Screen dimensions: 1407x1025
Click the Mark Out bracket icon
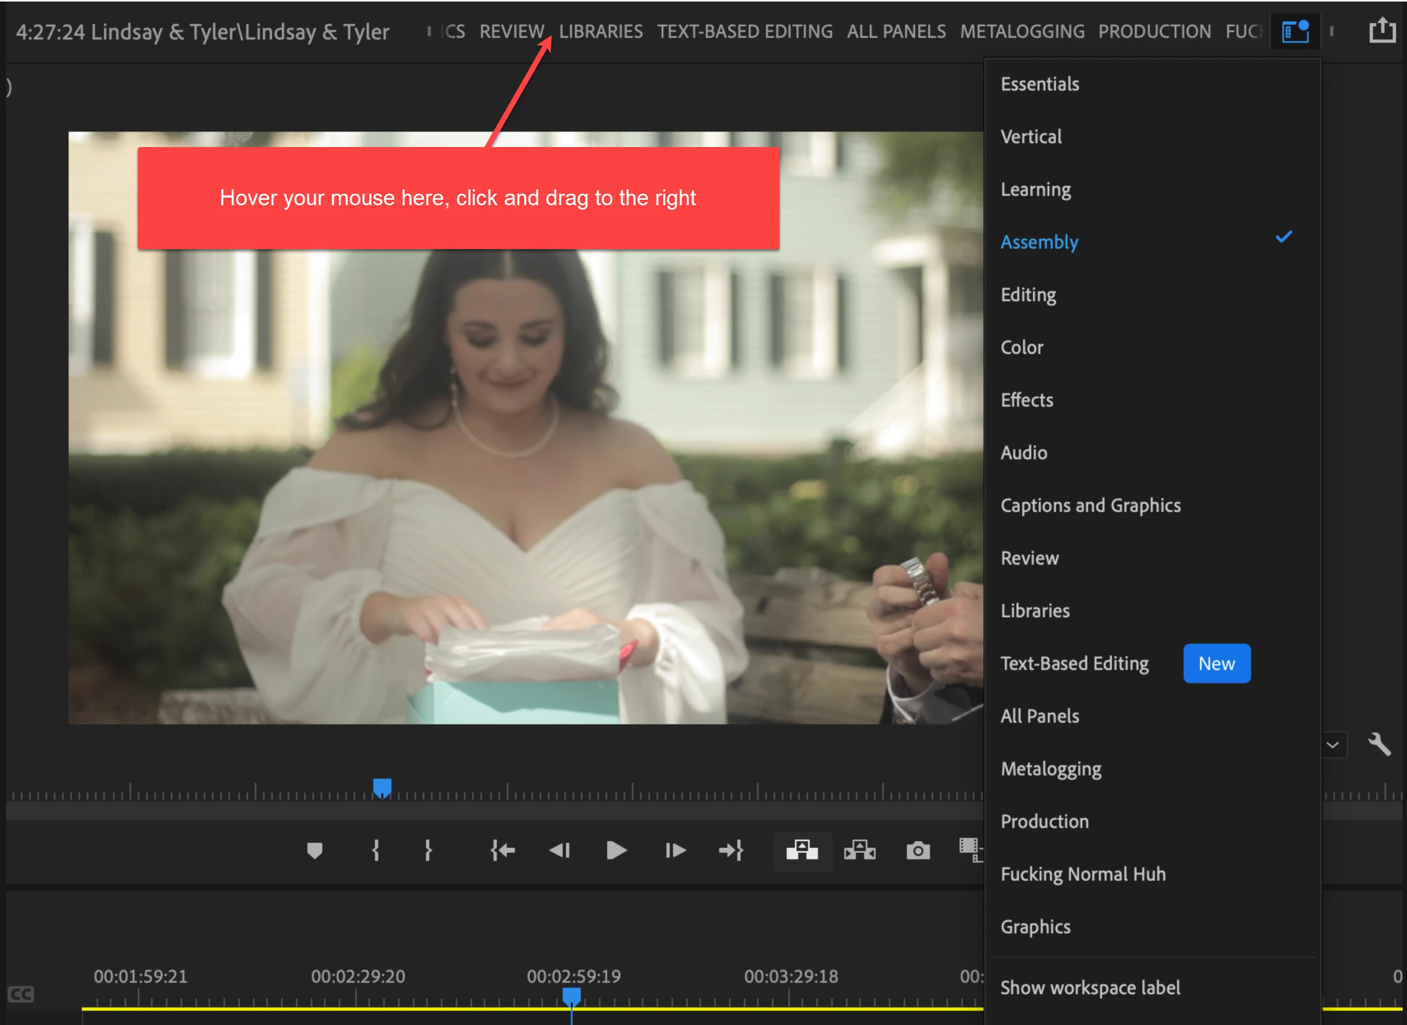tap(428, 850)
